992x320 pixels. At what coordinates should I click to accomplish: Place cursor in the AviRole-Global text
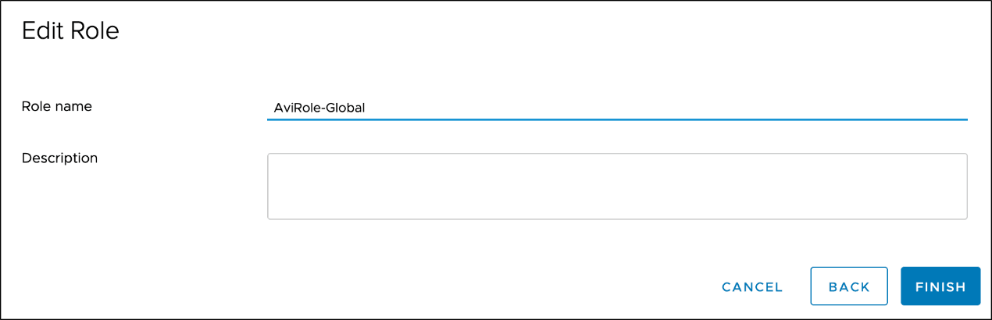pyautogui.click(x=319, y=108)
